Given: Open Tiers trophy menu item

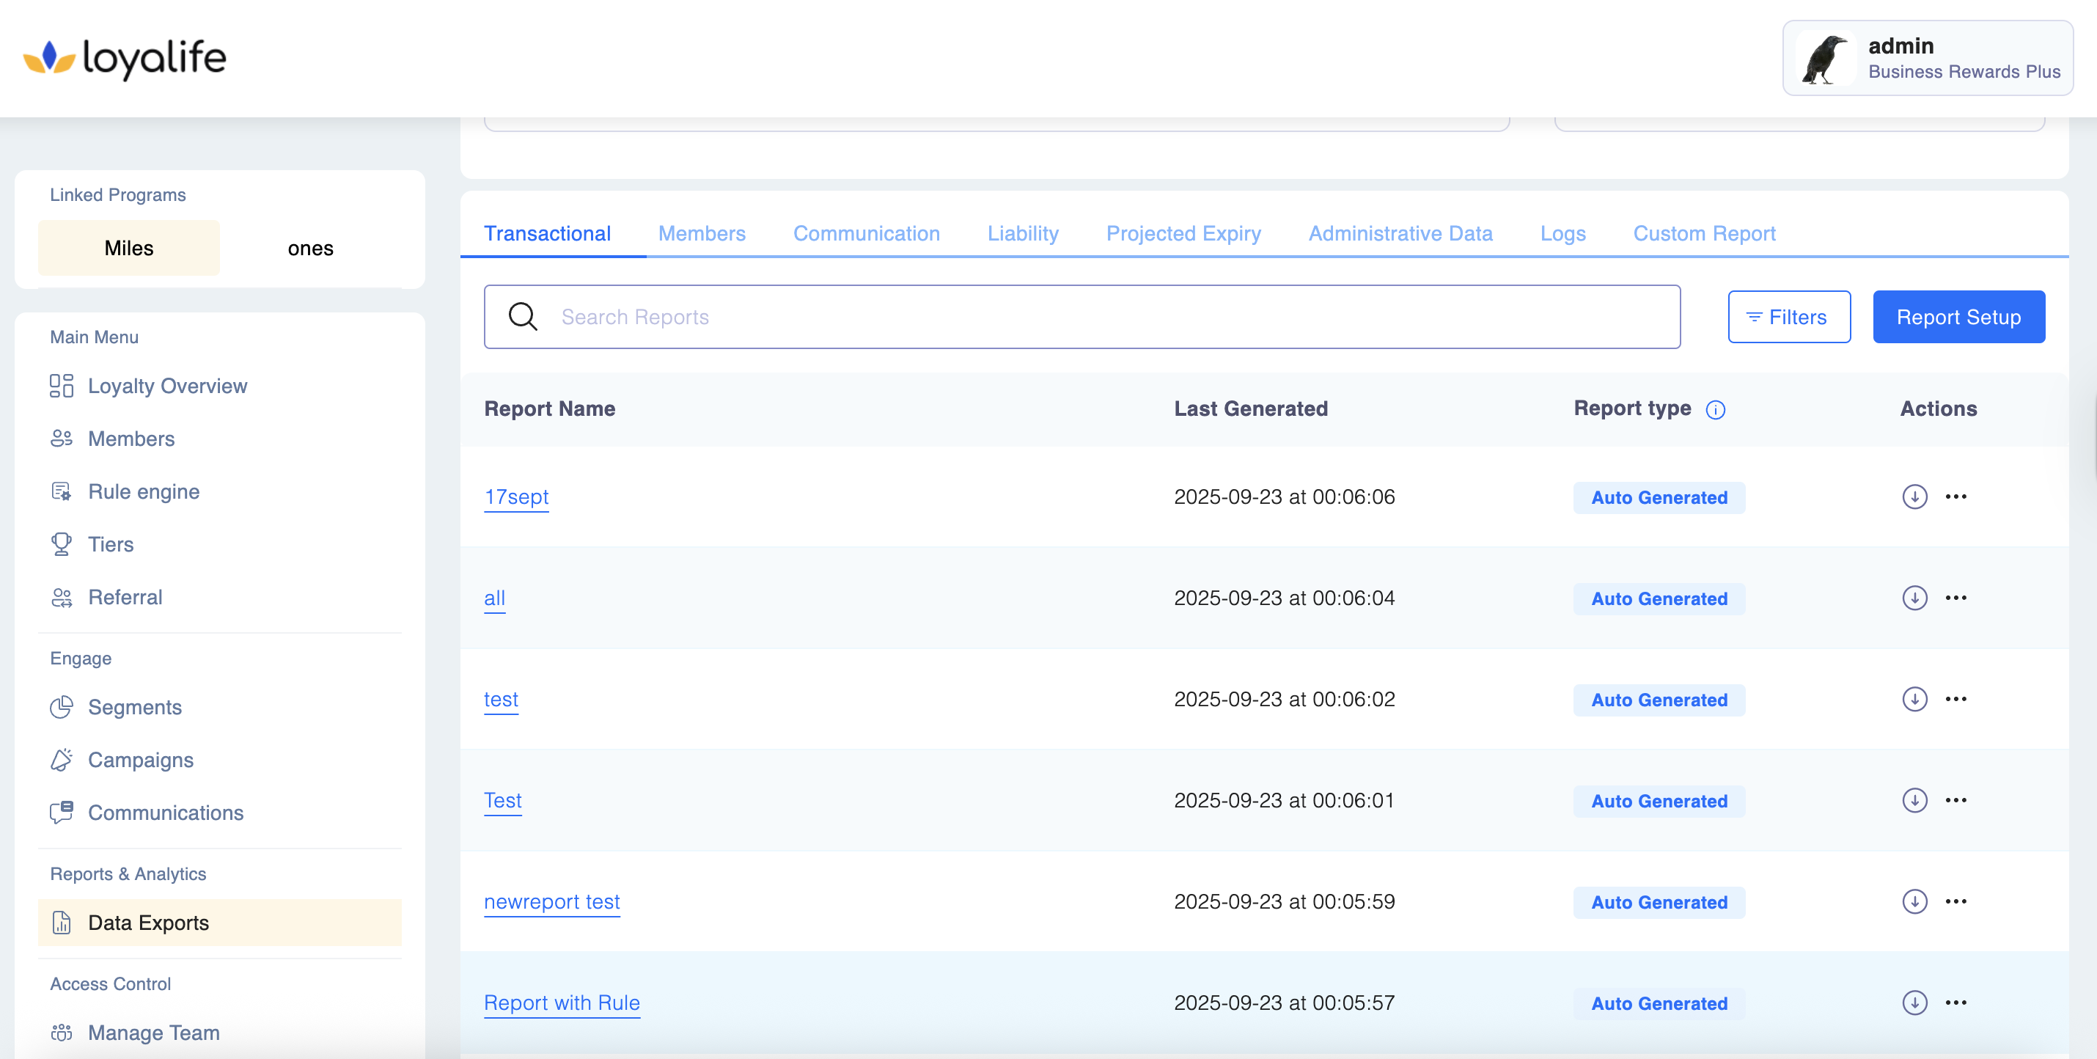Looking at the screenshot, I should tap(110, 543).
